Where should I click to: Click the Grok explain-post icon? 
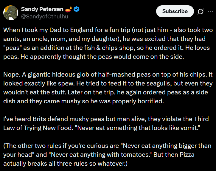(x=201, y=11)
